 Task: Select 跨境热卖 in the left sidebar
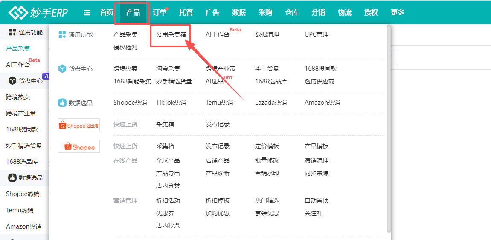click(x=18, y=97)
